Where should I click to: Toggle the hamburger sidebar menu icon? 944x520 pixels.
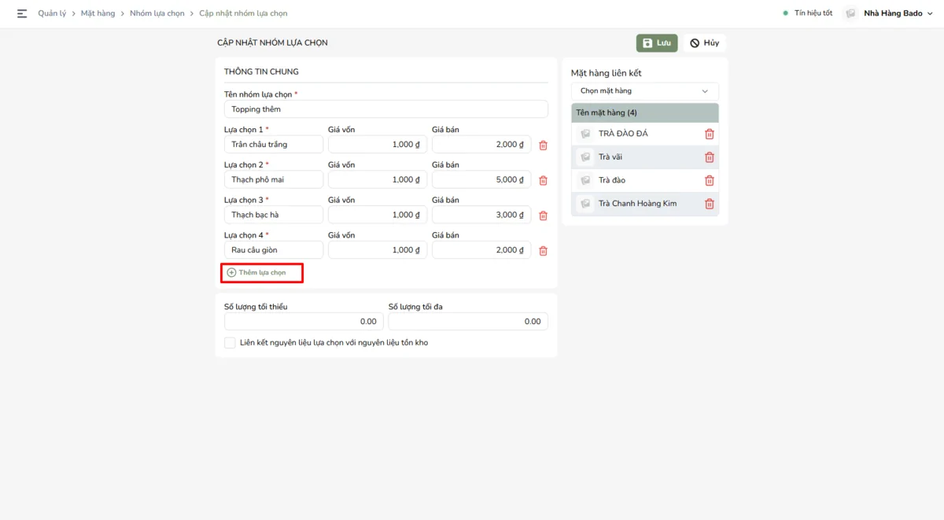pos(22,13)
